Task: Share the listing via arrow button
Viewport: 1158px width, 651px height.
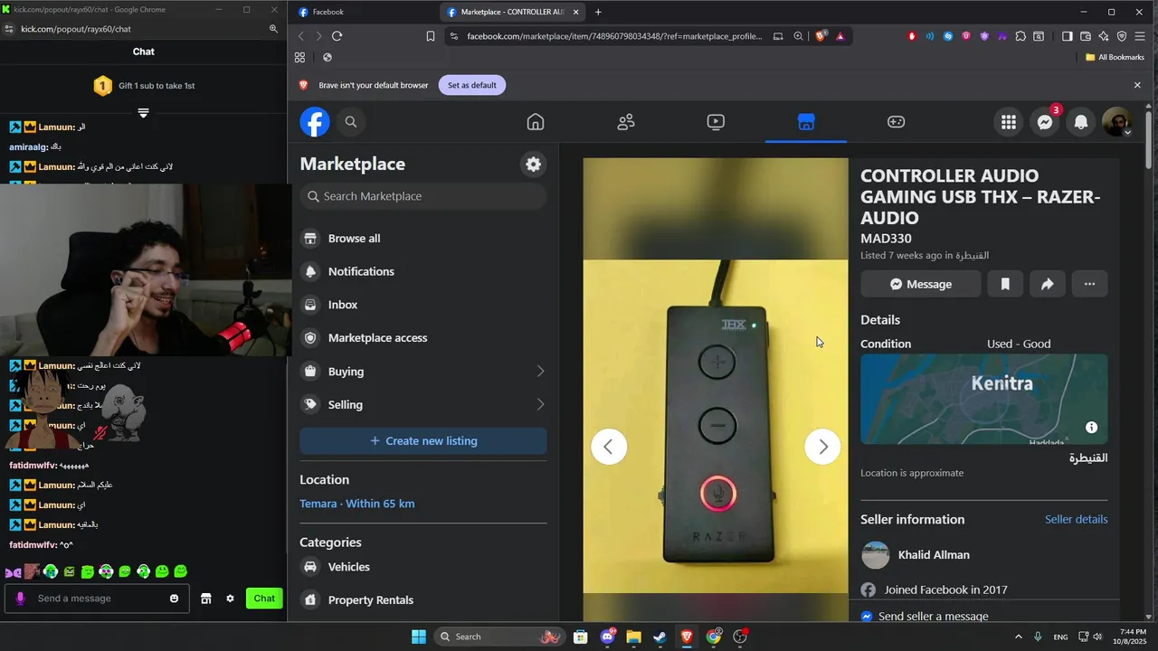Action: [1047, 284]
